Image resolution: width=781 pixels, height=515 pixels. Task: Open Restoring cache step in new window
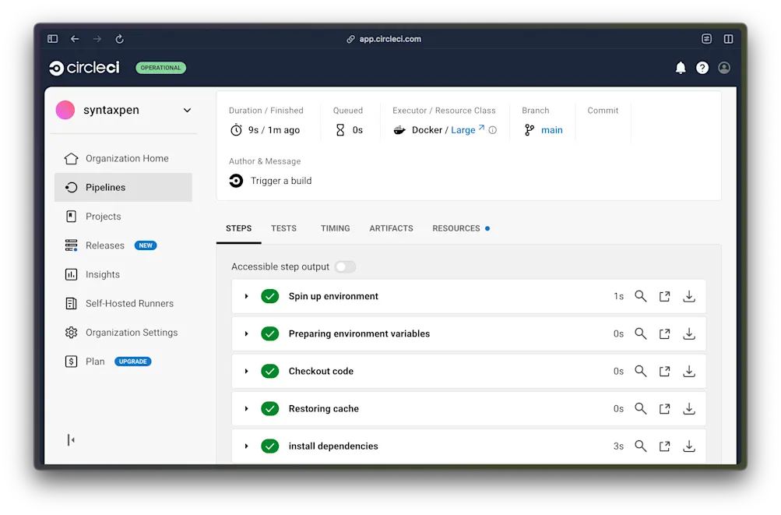coord(664,408)
